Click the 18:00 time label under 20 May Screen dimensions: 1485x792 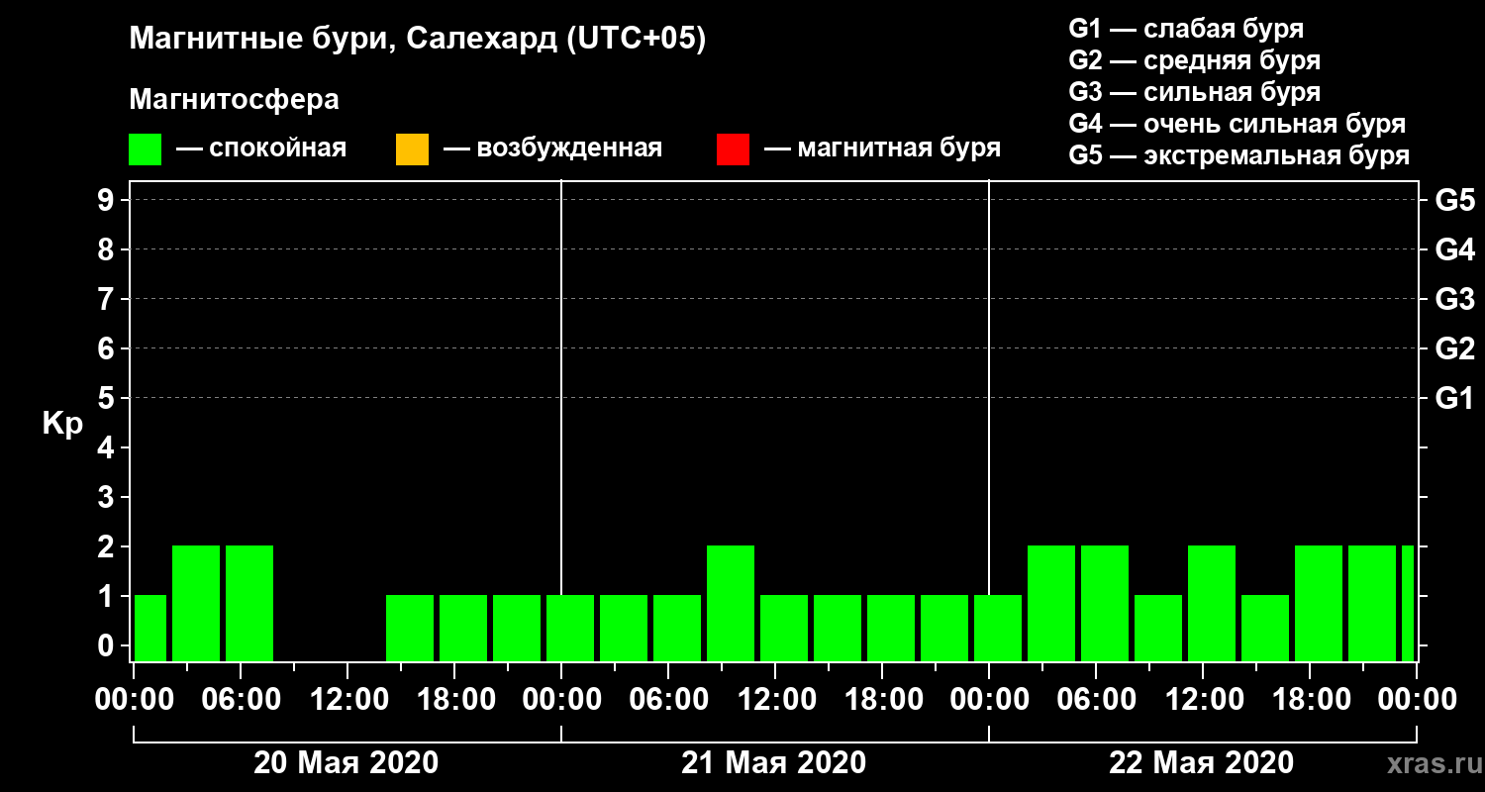click(454, 700)
